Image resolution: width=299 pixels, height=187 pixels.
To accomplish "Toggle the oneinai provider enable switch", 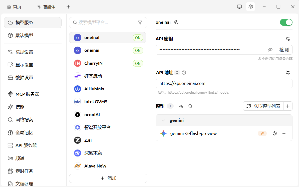I will pyautogui.click(x=286, y=22).
